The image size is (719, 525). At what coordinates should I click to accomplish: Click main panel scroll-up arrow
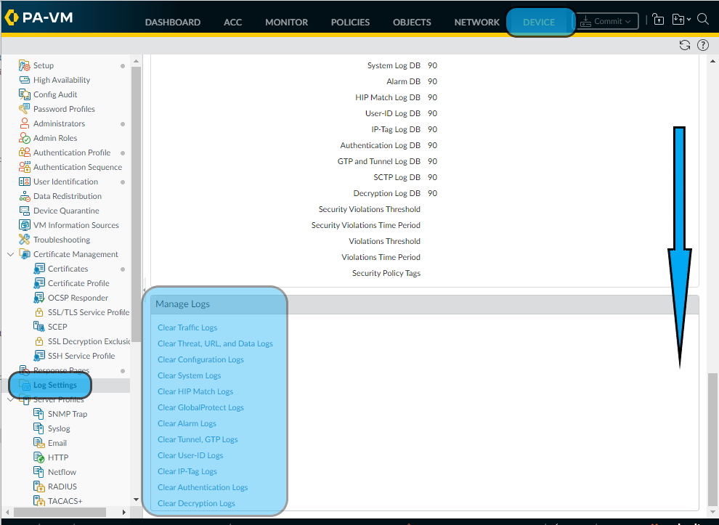click(712, 60)
